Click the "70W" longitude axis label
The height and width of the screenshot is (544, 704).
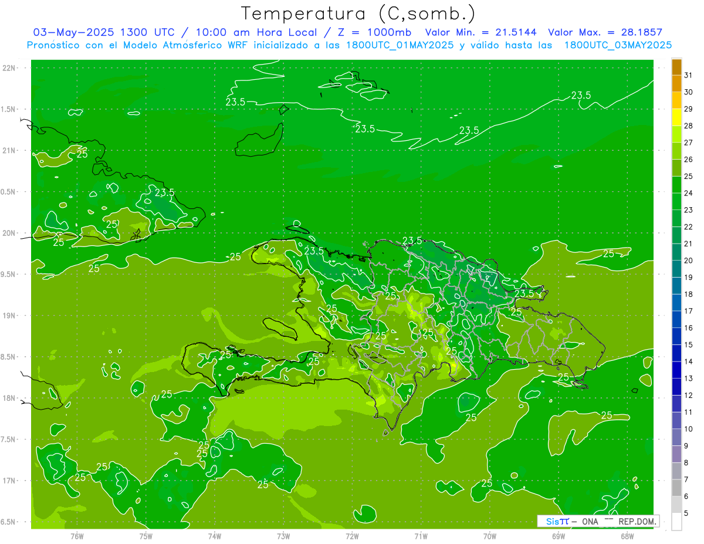[490, 536]
